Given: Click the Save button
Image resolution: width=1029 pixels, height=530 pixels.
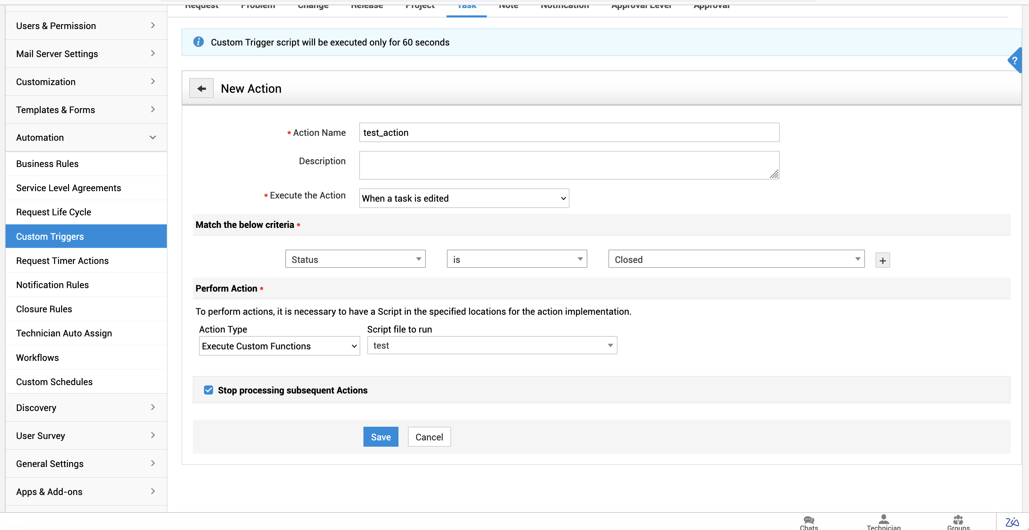Looking at the screenshot, I should click(x=380, y=437).
